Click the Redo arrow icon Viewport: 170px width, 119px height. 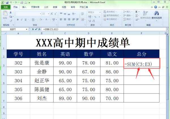16,2
